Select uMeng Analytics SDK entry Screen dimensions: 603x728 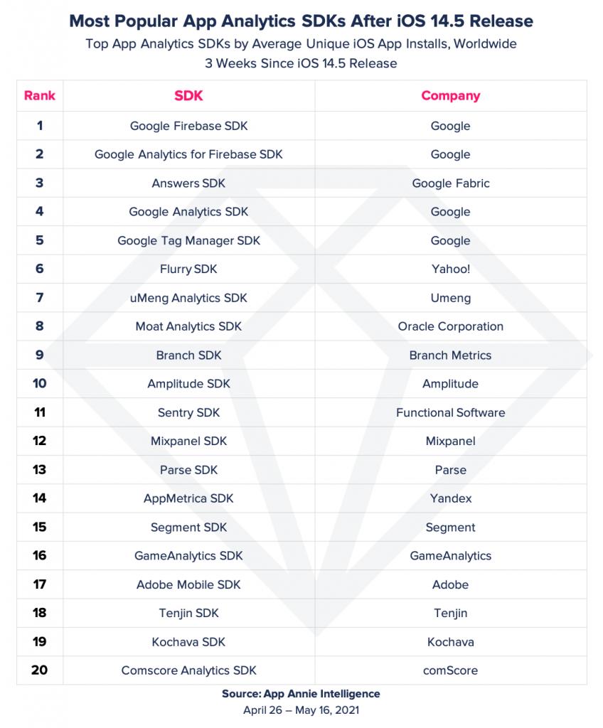coord(188,298)
